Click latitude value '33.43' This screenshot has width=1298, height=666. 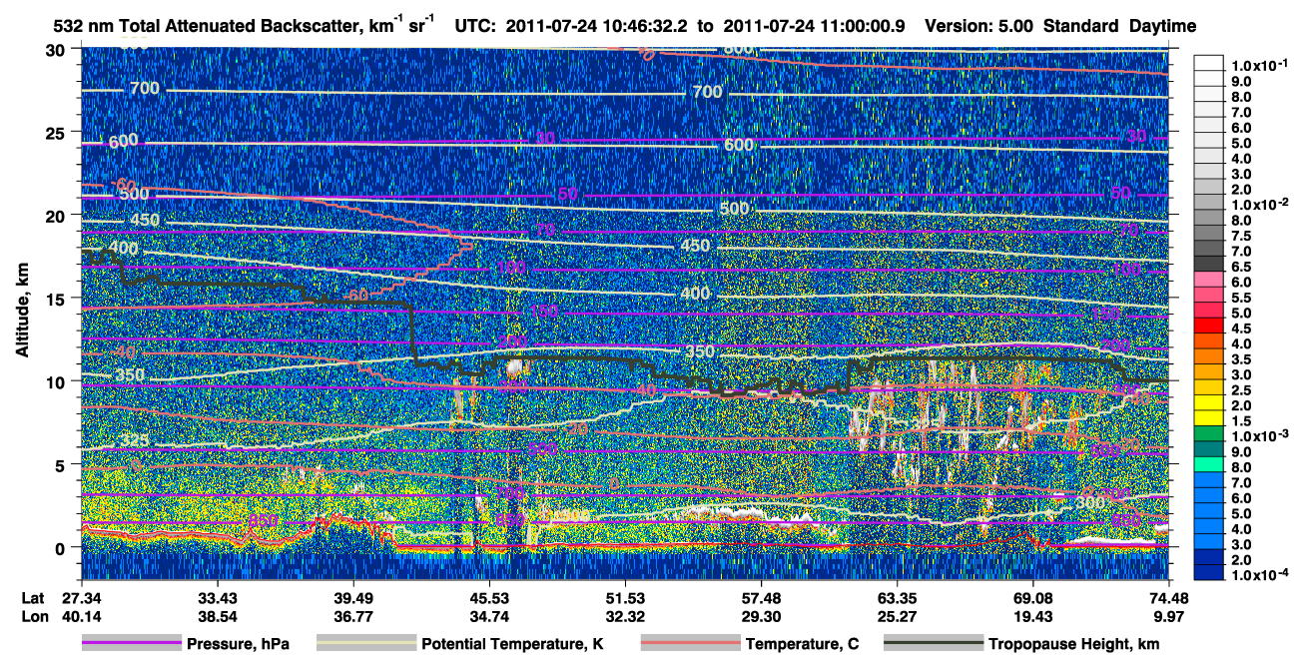[x=217, y=597]
